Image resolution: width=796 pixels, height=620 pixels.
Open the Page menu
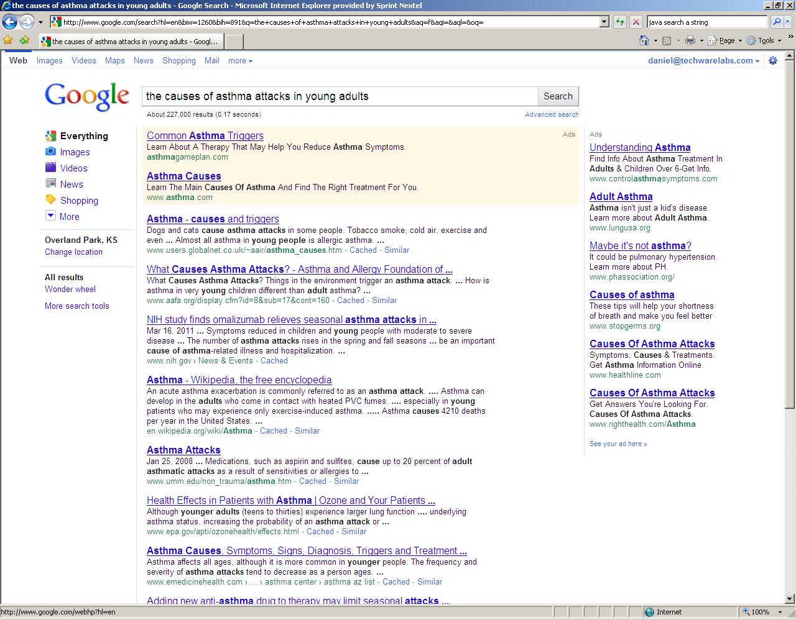(x=725, y=41)
